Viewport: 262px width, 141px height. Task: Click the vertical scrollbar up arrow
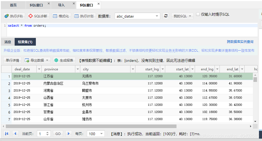tap(255, 75)
